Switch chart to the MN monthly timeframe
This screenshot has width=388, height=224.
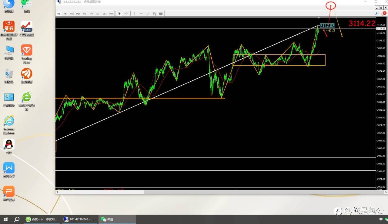pyautogui.click(x=111, y=14)
